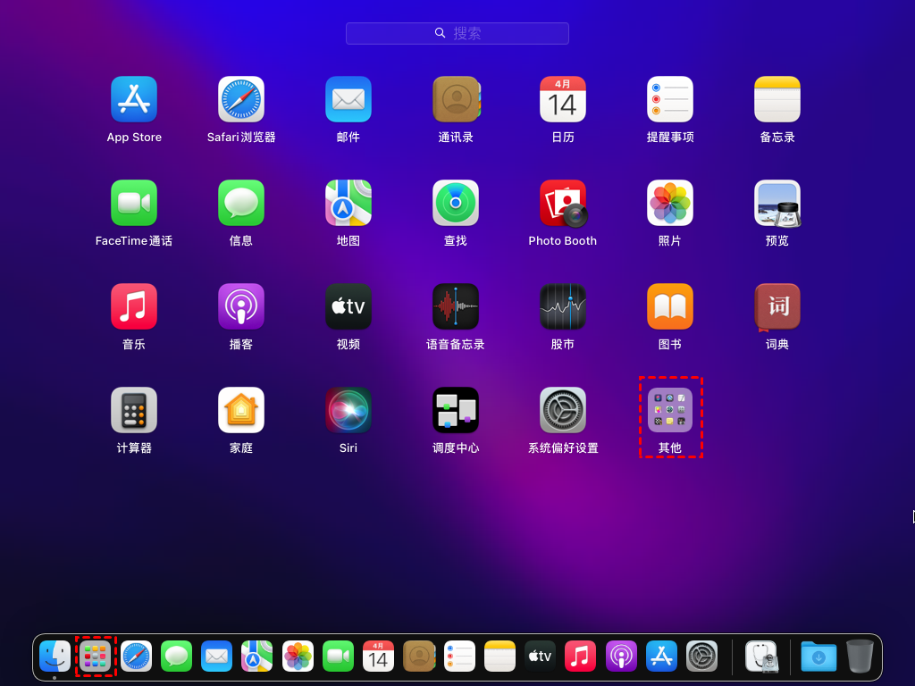The width and height of the screenshot is (915, 686).
Task: Launch 地图 maps app in Launchpad grid
Action: coord(348,203)
